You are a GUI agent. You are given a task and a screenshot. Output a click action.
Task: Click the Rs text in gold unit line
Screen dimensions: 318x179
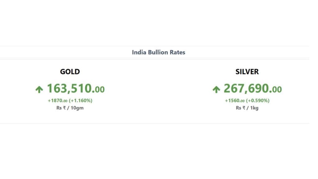click(59, 108)
